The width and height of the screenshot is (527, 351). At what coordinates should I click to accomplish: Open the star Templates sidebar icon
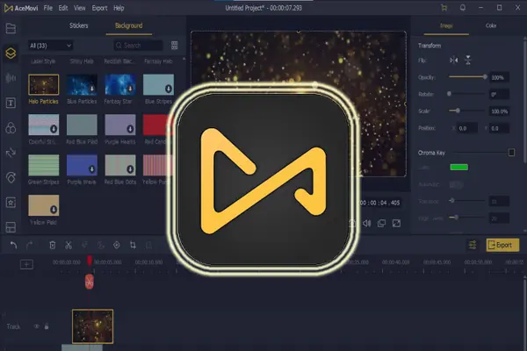pos(11,203)
